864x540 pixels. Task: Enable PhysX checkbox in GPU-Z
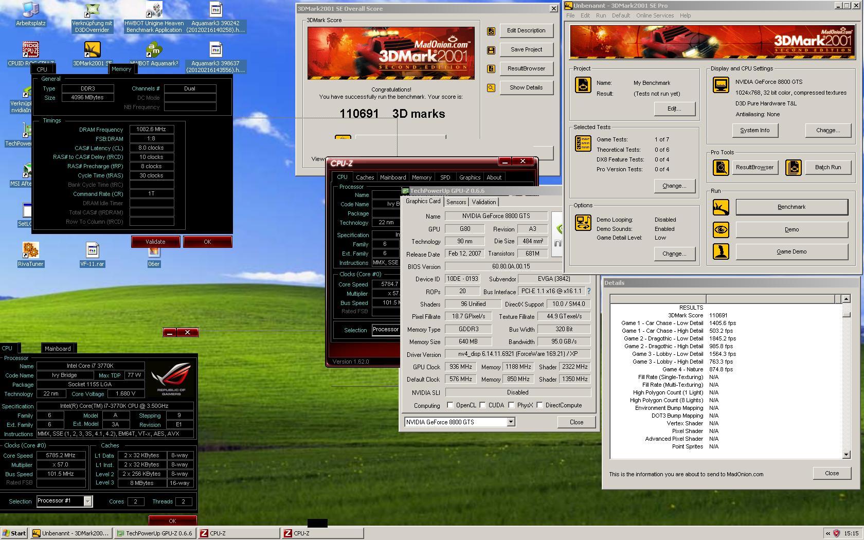click(511, 405)
